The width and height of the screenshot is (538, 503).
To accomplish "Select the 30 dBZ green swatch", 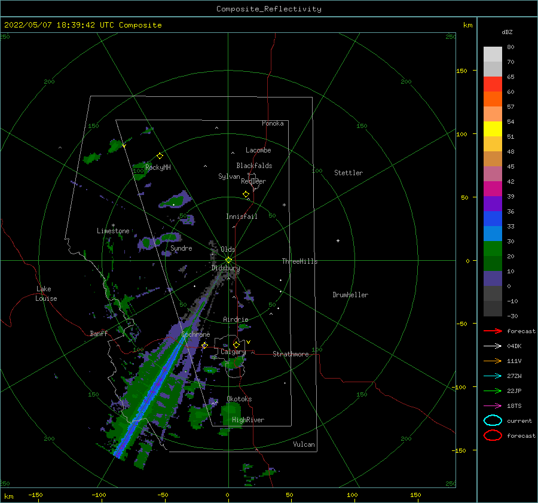I will click(493, 249).
